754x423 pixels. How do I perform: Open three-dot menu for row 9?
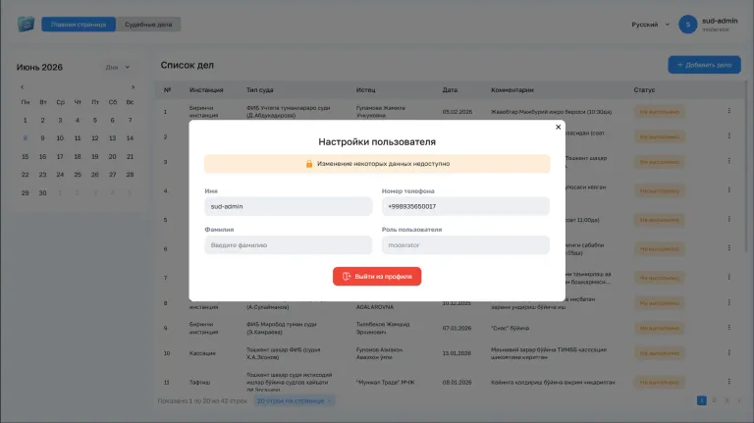tap(729, 328)
